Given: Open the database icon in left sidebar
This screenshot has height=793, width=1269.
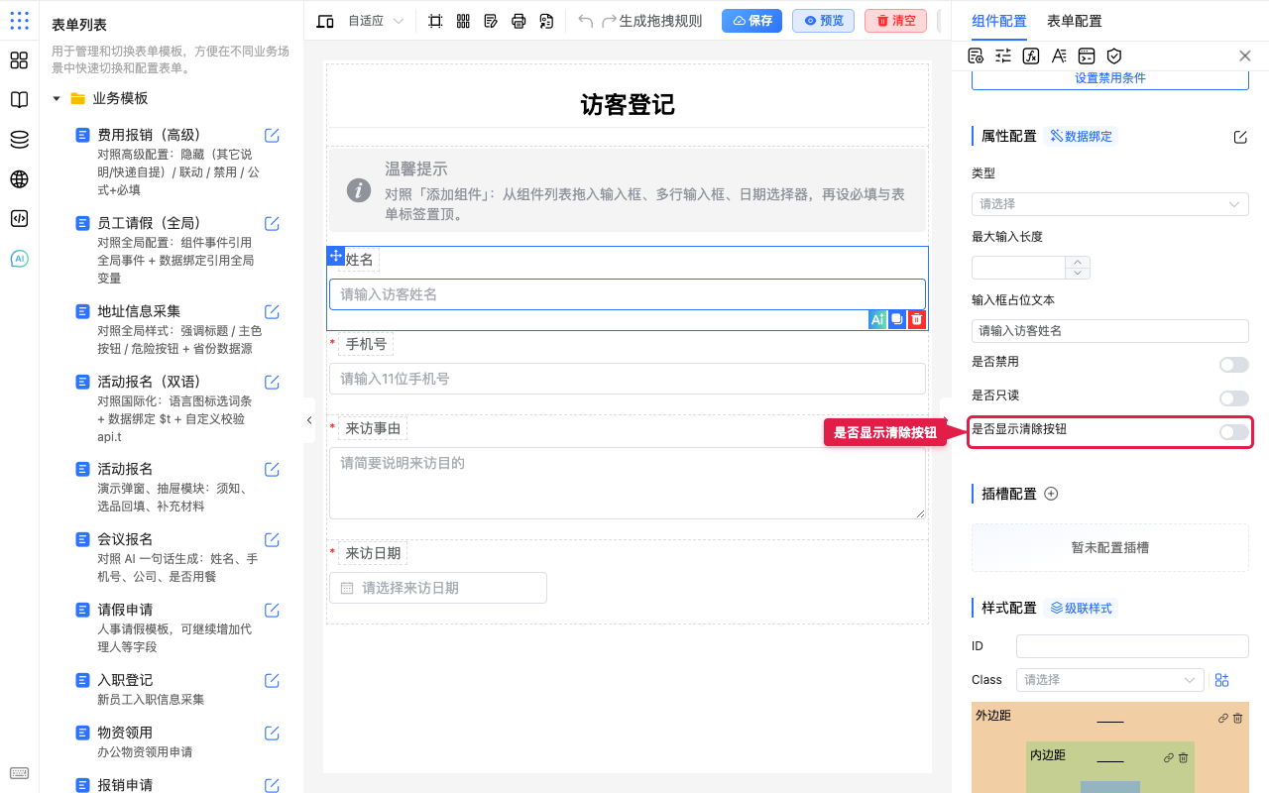Looking at the screenshot, I should [19, 140].
